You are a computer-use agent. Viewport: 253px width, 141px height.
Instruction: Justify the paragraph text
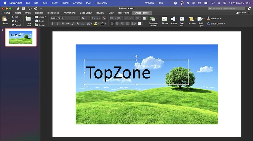(127, 23)
